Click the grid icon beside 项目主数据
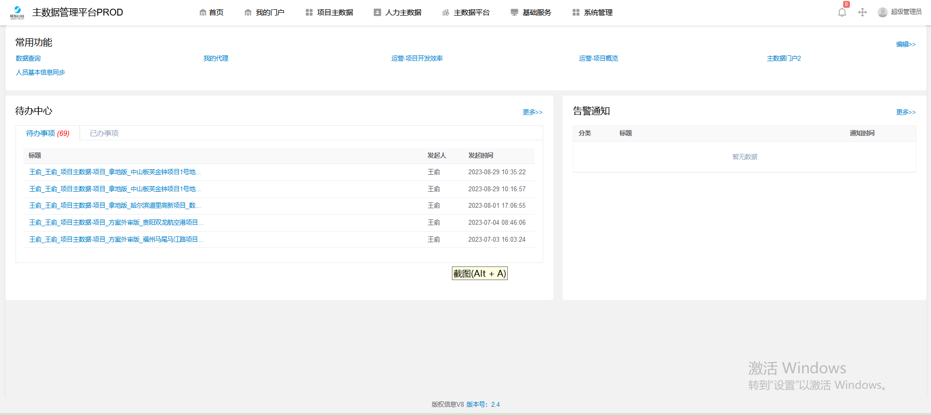Image resolution: width=931 pixels, height=415 pixels. [x=309, y=13]
